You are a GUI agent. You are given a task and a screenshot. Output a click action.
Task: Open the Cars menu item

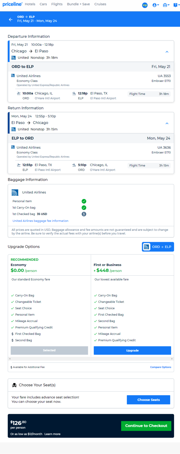(43, 4)
